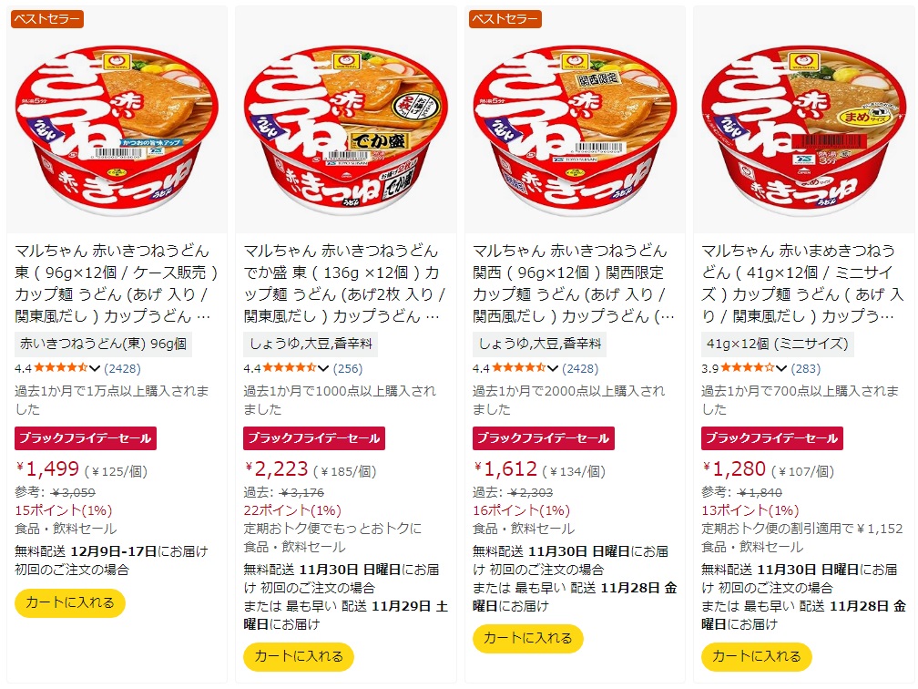
Task: Click the ブラックフライデーセール badge above ¥1,280
Action: 771,438
